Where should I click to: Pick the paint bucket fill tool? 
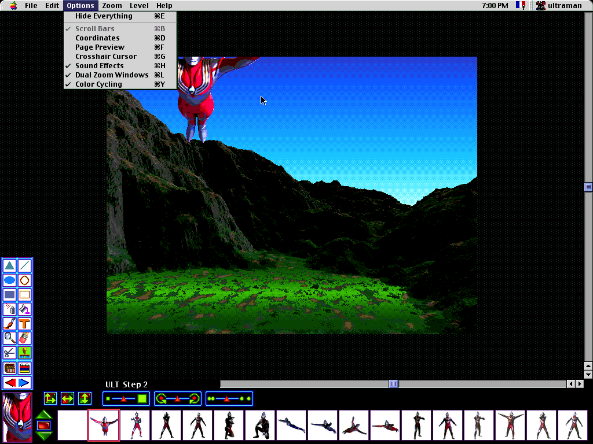pyautogui.click(x=24, y=309)
